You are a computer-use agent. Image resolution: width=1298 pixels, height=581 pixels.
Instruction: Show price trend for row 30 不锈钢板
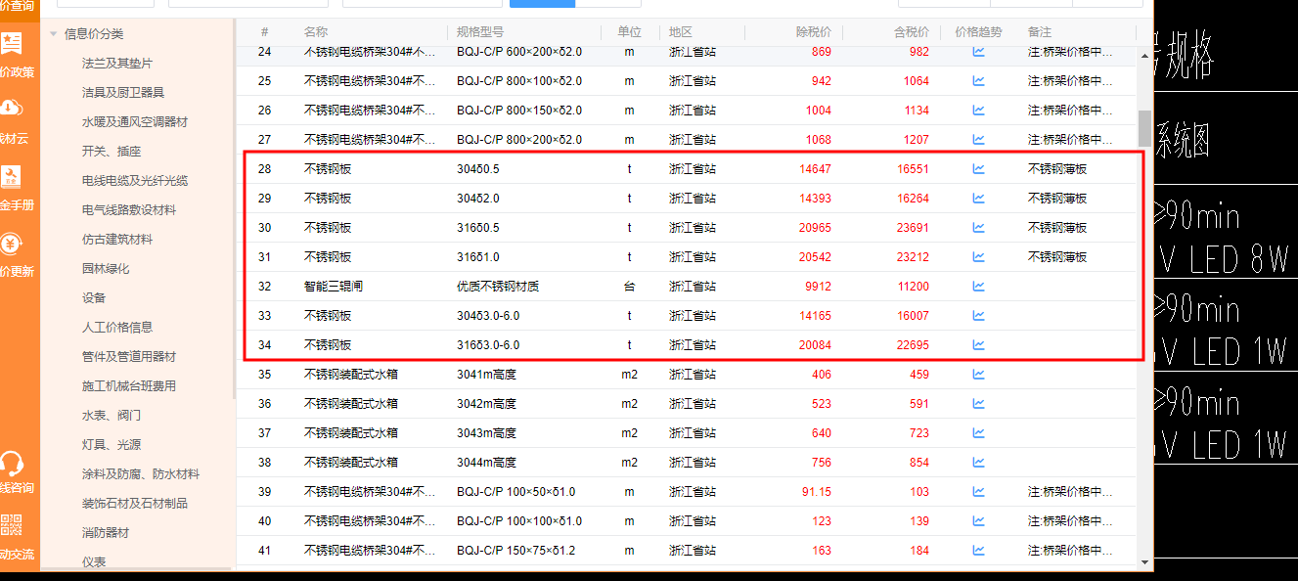point(978,228)
